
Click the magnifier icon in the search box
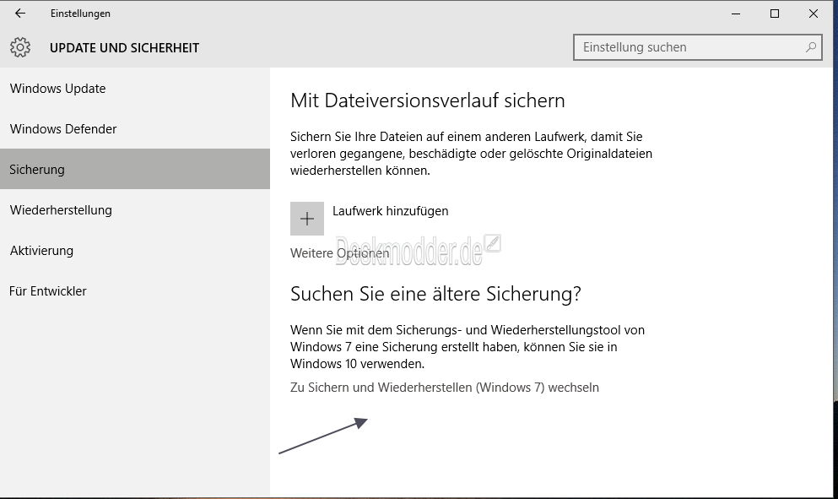tap(811, 47)
